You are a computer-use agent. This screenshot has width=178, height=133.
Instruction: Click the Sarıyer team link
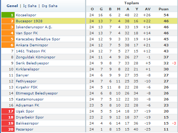click(22, 75)
